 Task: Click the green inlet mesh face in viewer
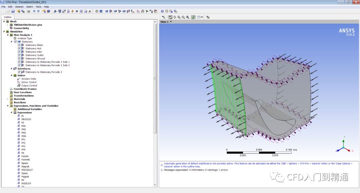pyautogui.click(x=228, y=101)
